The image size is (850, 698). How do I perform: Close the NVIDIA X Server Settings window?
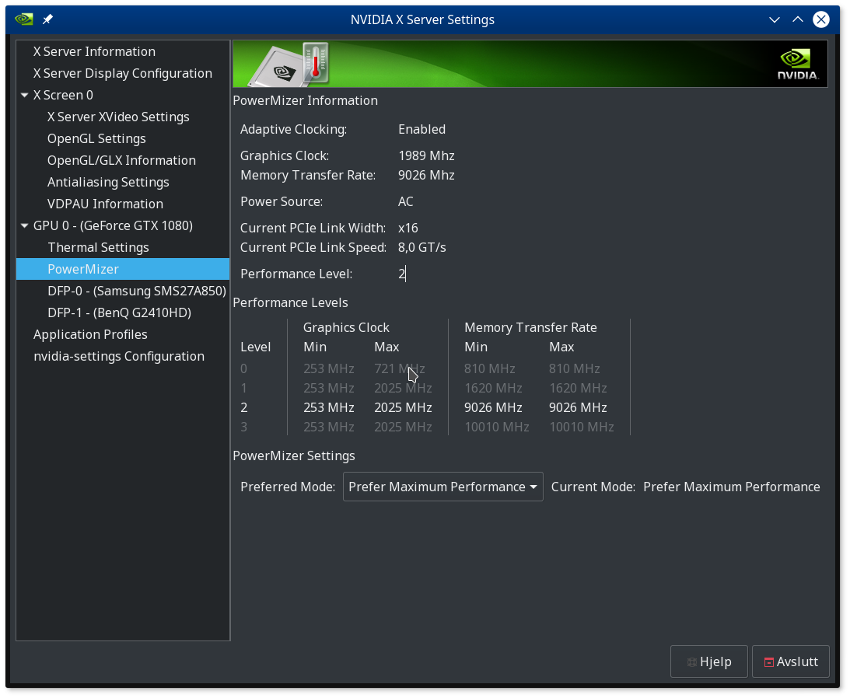pyautogui.click(x=820, y=19)
